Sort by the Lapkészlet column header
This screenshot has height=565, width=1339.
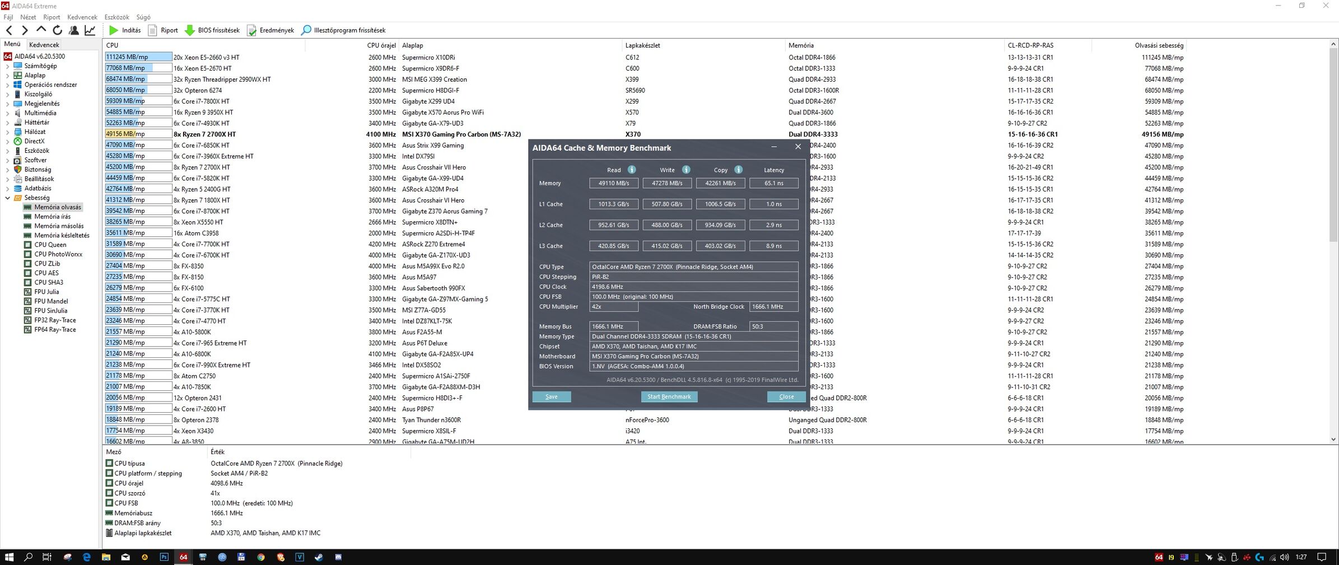click(x=704, y=45)
